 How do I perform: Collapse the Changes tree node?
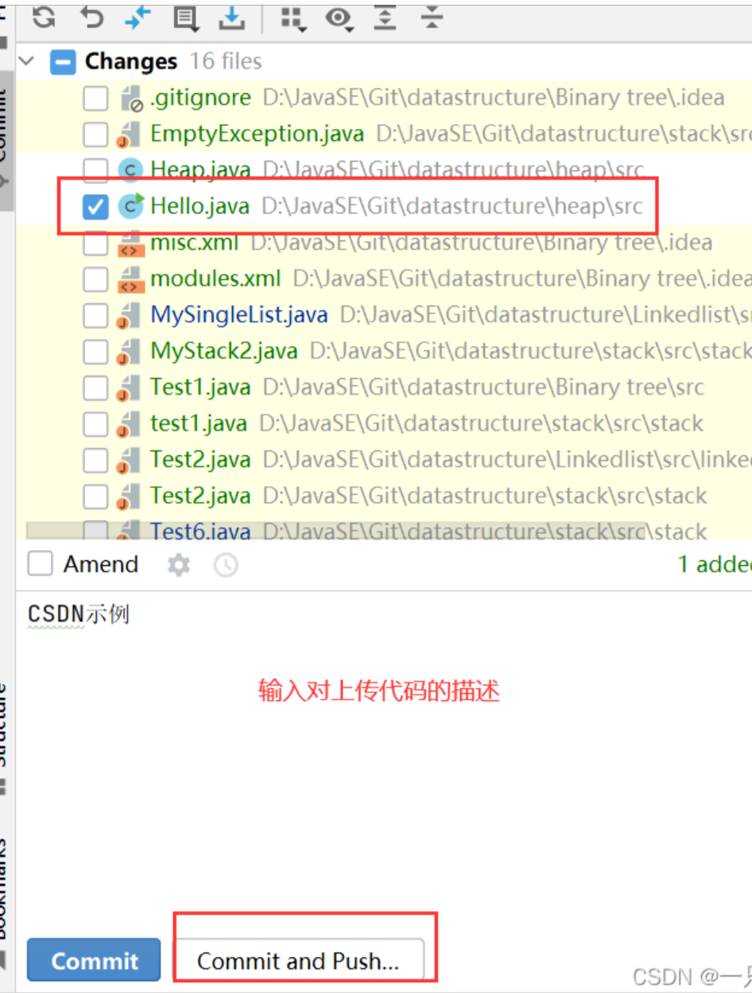click(27, 61)
